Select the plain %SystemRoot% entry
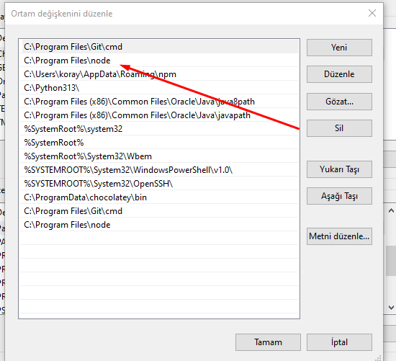The image size is (396, 361). (x=159, y=143)
